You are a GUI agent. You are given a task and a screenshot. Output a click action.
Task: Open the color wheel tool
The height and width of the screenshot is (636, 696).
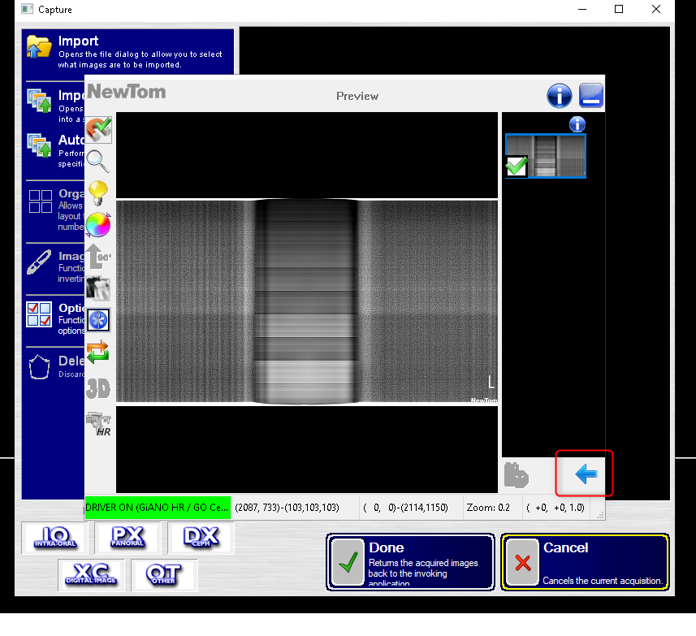coord(98,225)
